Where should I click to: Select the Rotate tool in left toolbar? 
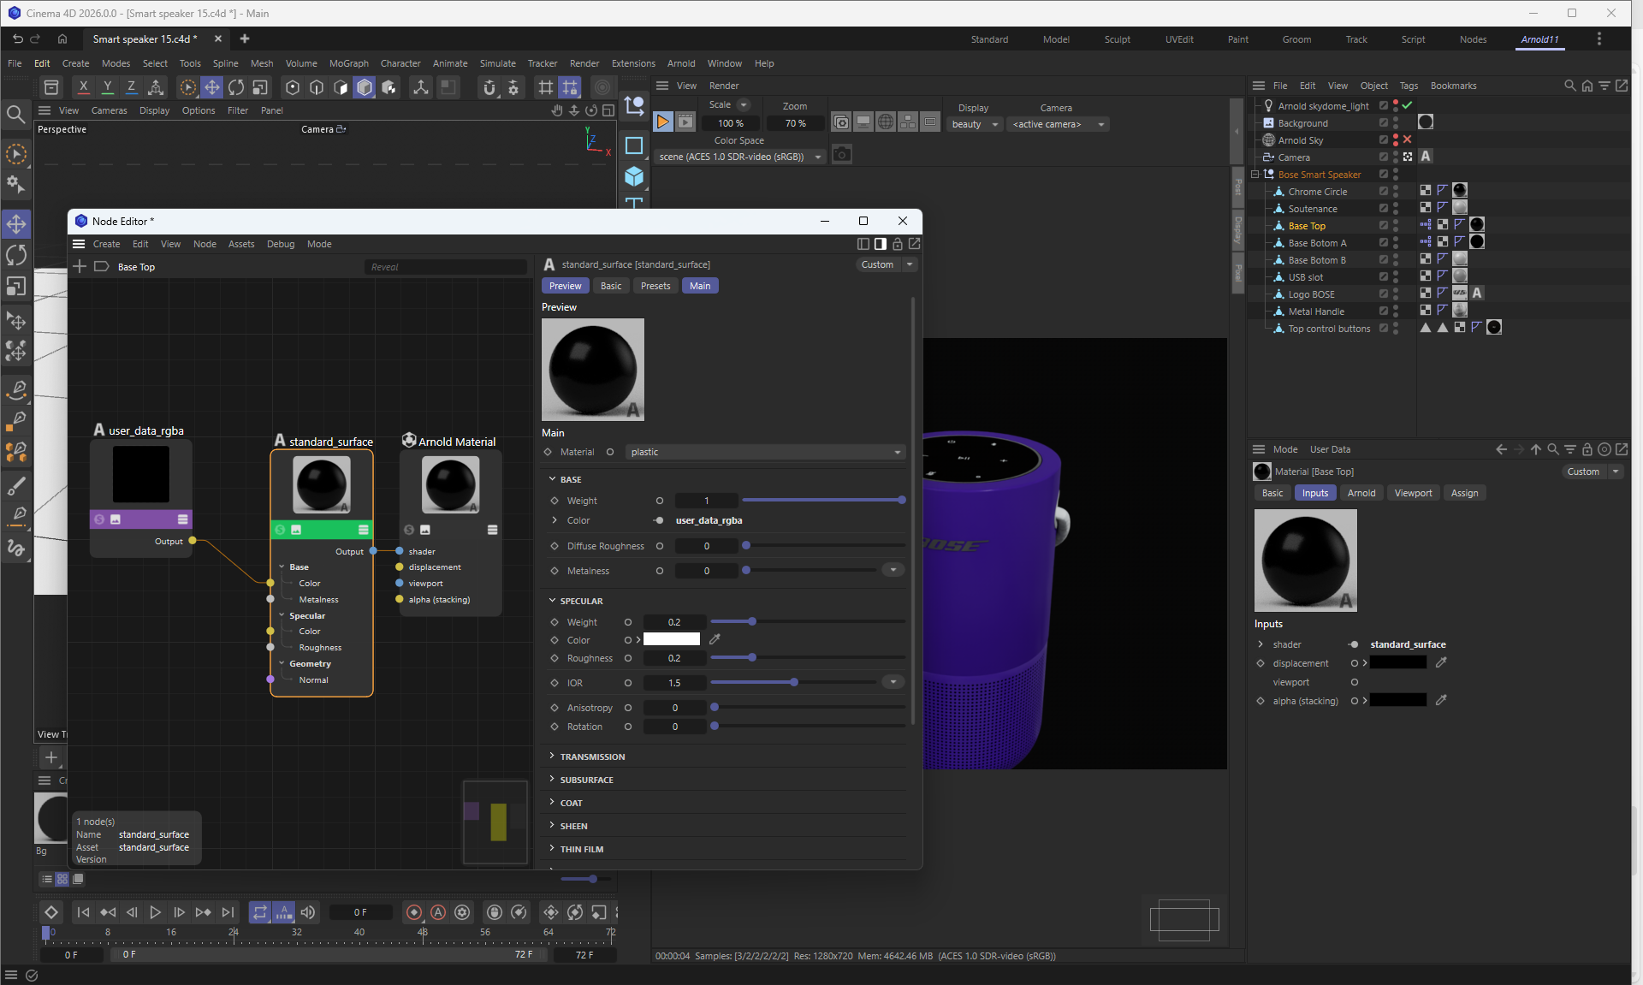click(16, 255)
